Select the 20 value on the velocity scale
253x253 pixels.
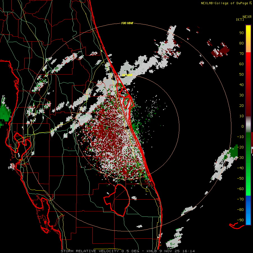point(241,105)
